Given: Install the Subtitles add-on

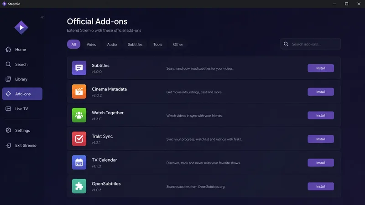Looking at the screenshot, I should click(x=321, y=68).
